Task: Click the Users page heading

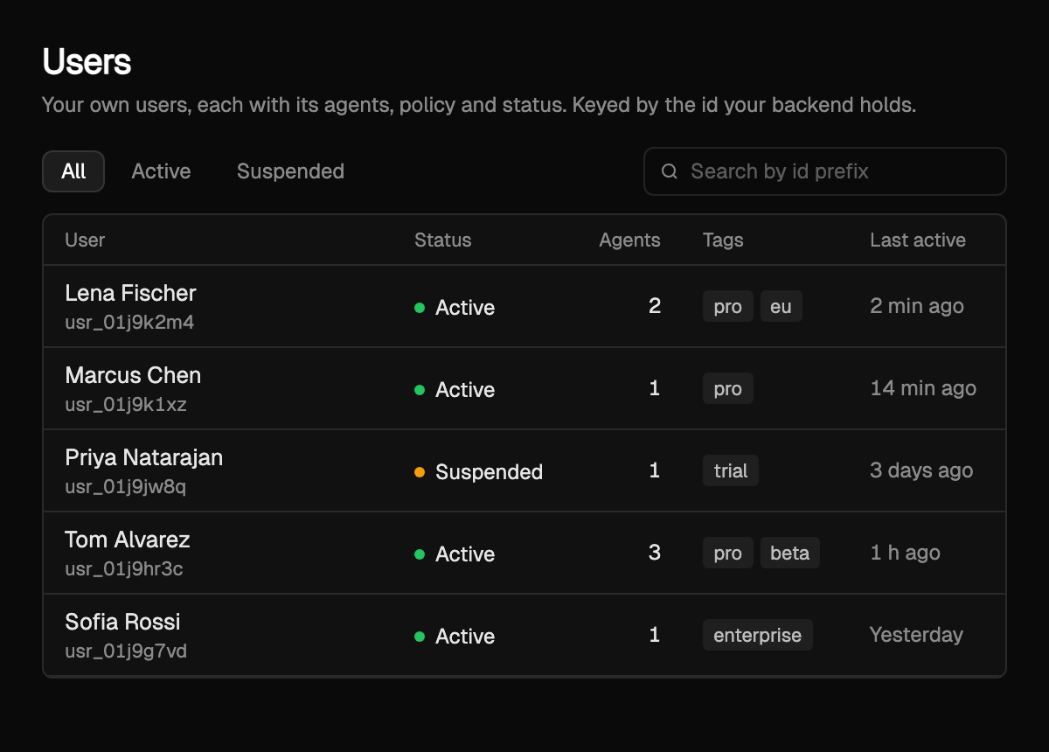Action: (x=87, y=62)
